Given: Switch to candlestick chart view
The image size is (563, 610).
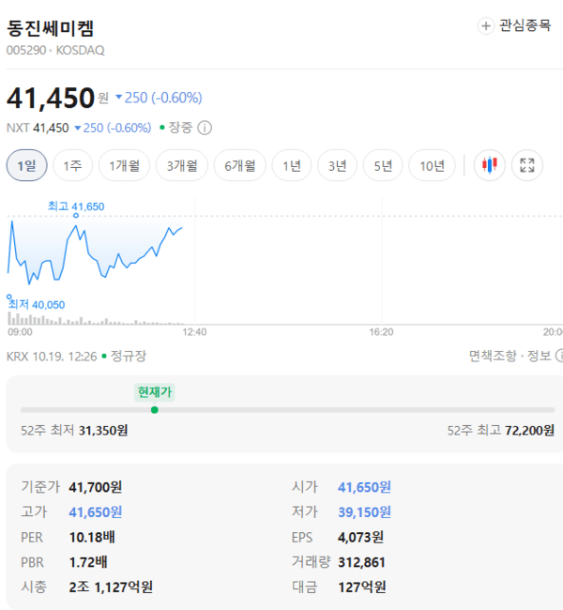Looking at the screenshot, I should [490, 165].
